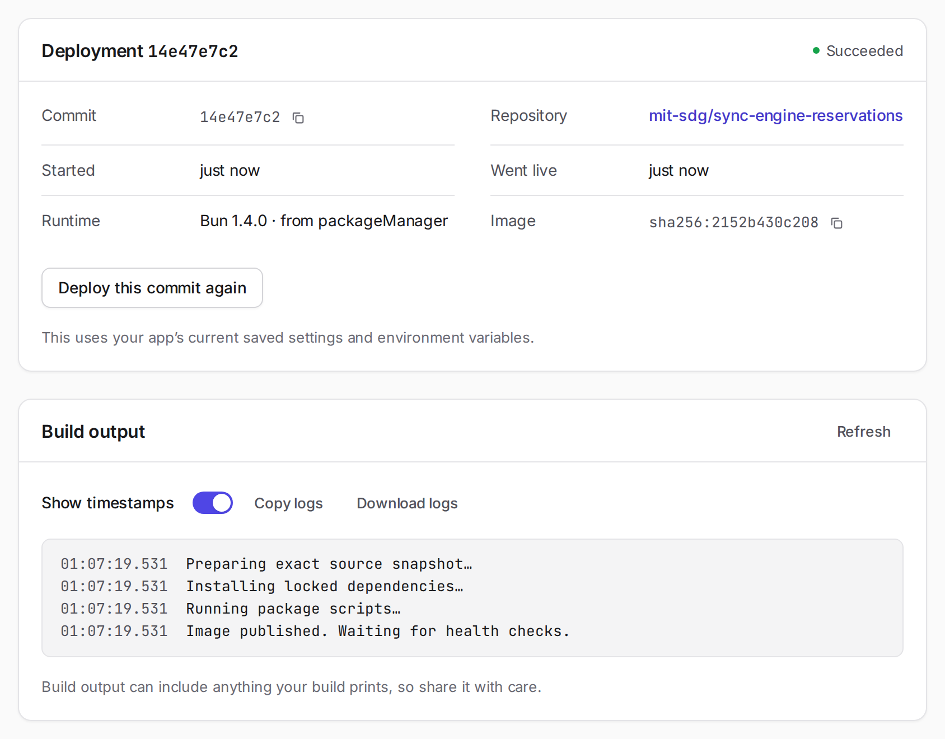This screenshot has height=739, width=945.
Task: Click the Image field label
Action: (513, 221)
